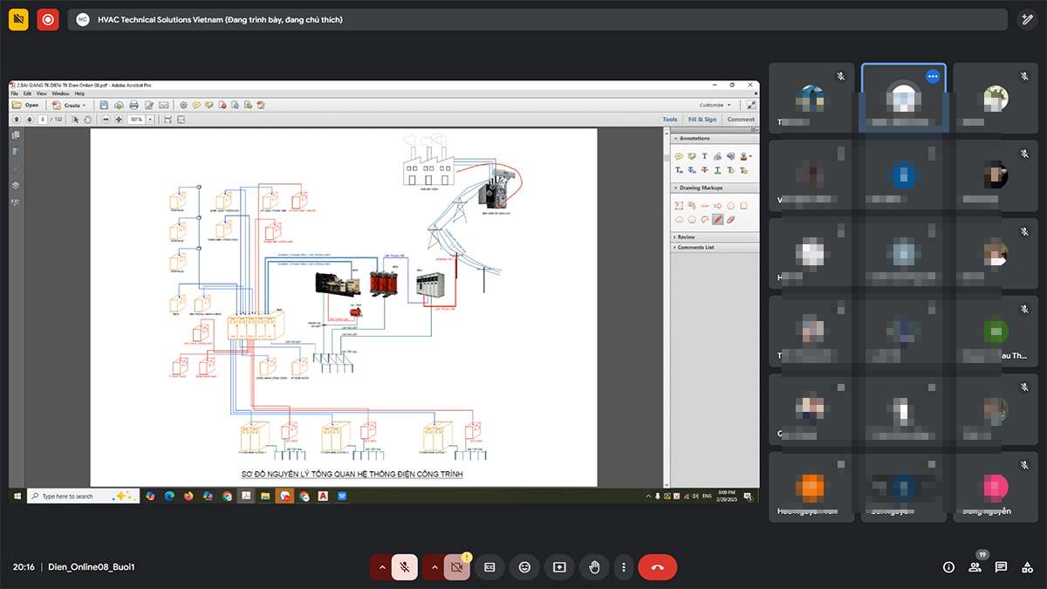
Task: Click the Open file button in Acrobat
Action: 26,105
